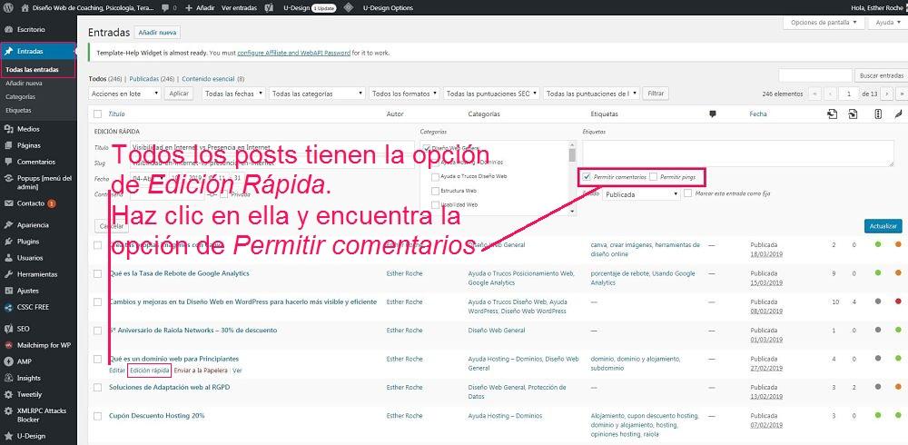Toggle Marcar esta entrada como fija checkbox

pyautogui.click(x=688, y=193)
